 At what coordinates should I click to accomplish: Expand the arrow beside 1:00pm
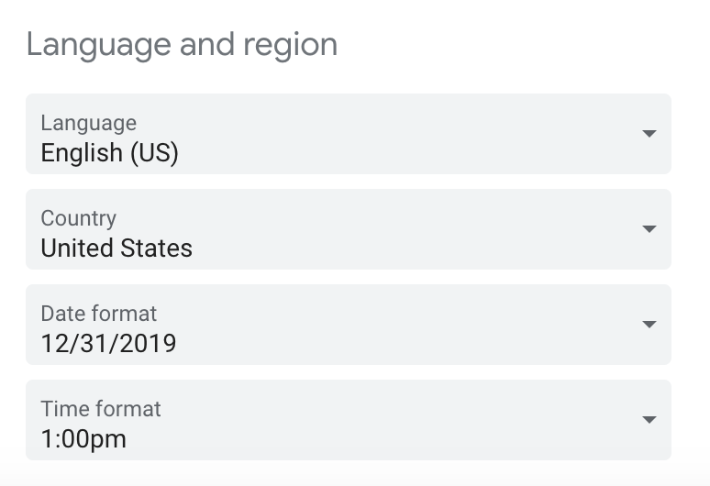pos(649,420)
